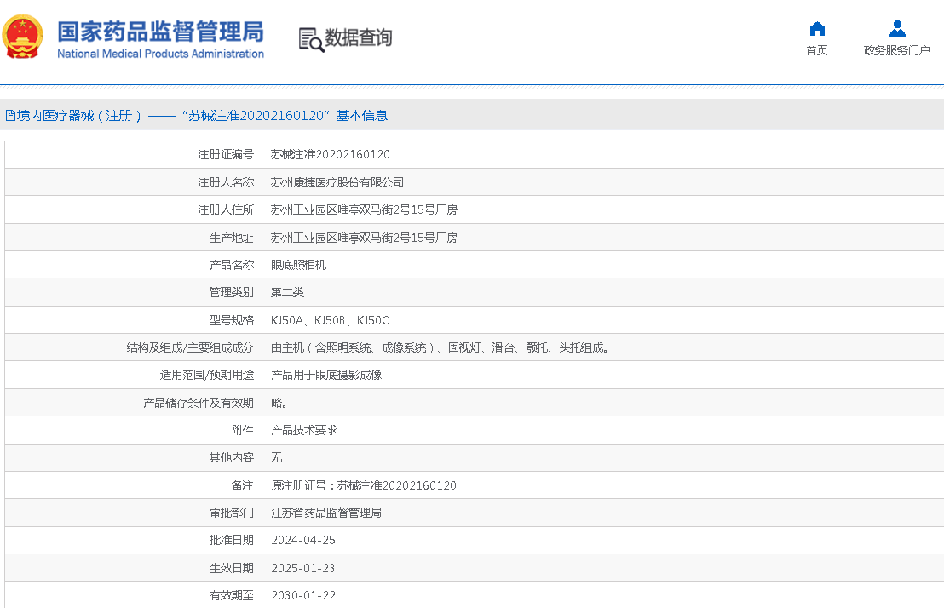Click product name 眼底照相机
The image size is (944, 608).
click(298, 265)
